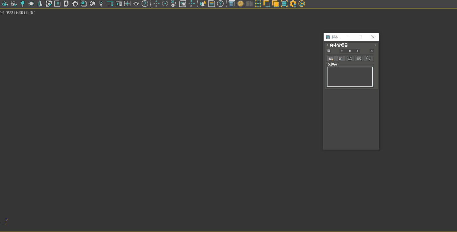Open the [边面] display mode menu
The width and height of the screenshot is (457, 232).
tap(31, 13)
